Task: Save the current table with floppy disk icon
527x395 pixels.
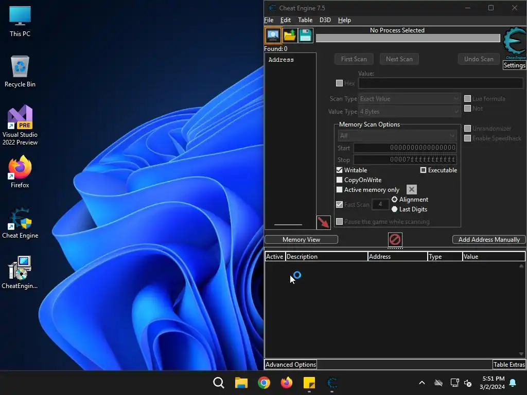Action: tap(305, 35)
